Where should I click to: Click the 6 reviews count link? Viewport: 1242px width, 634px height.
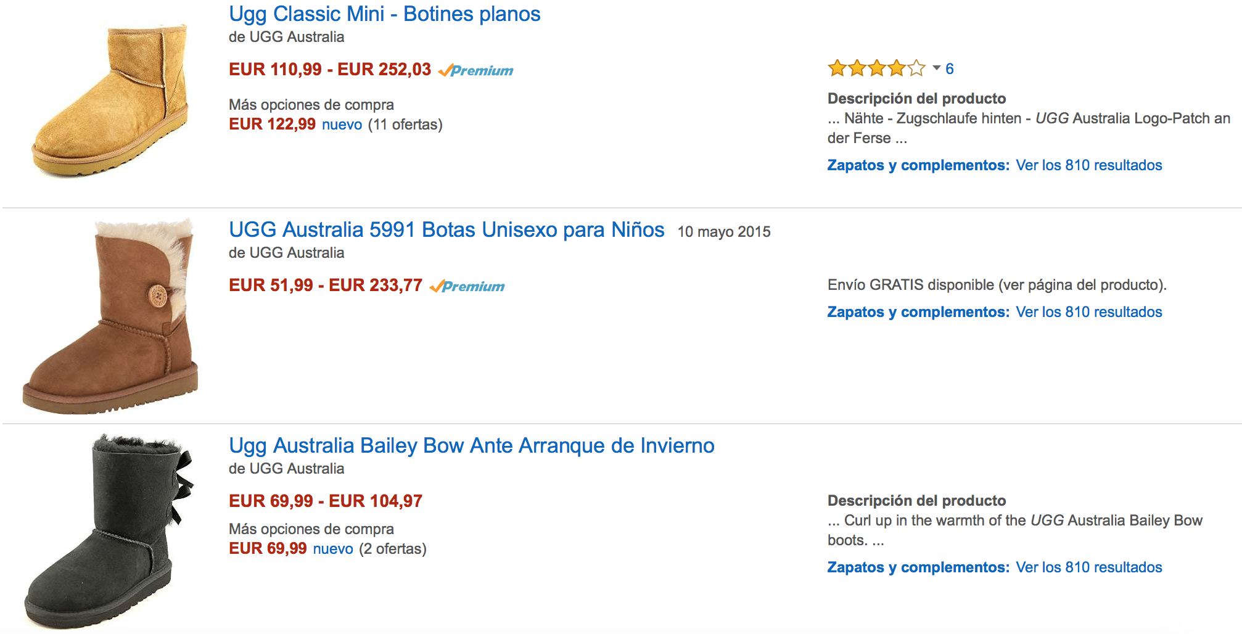click(x=950, y=69)
